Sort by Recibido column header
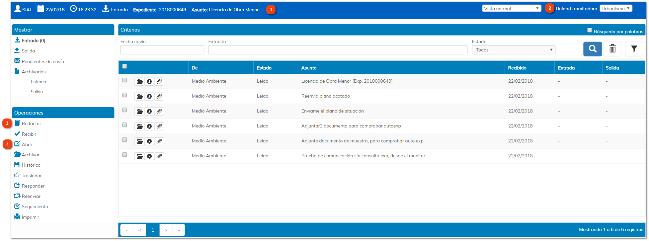 517,68
